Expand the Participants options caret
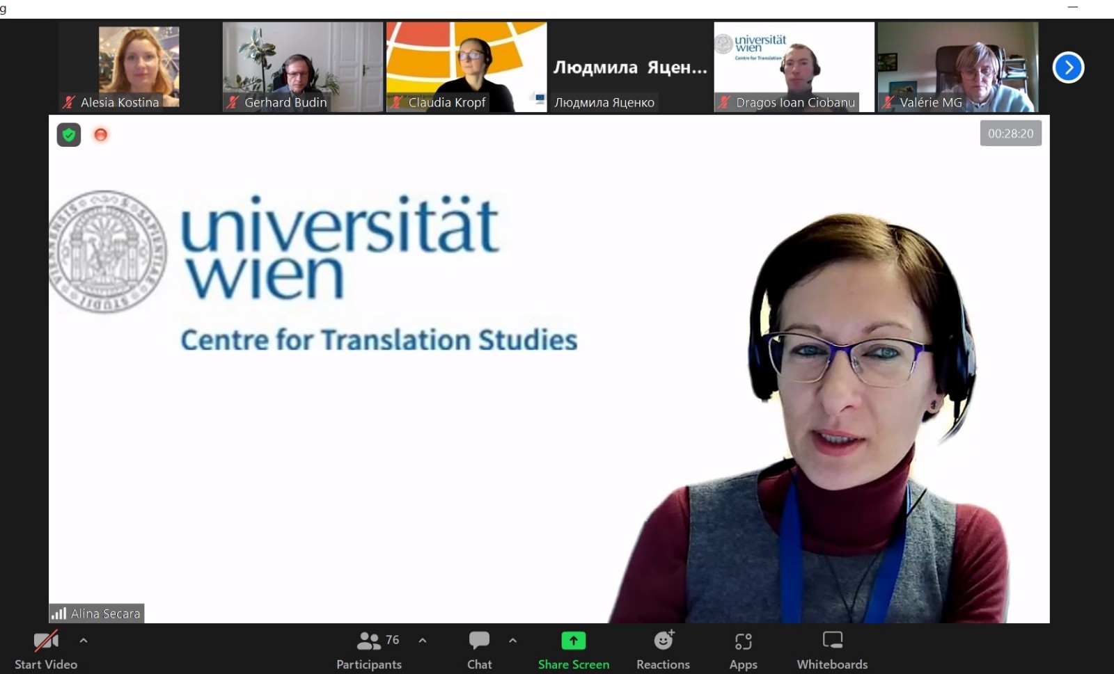1114x674 pixels. tap(423, 641)
